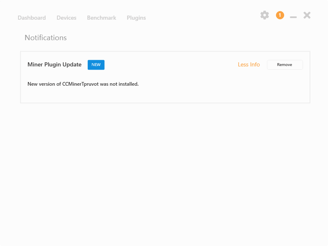The width and height of the screenshot is (328, 246).
Task: Click the CCMinerTpruvot update message text
Action: (83, 84)
